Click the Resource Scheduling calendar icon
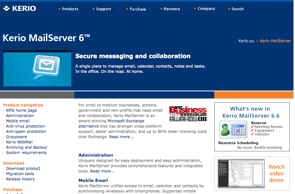This screenshot has height=194, width=295. (233, 129)
